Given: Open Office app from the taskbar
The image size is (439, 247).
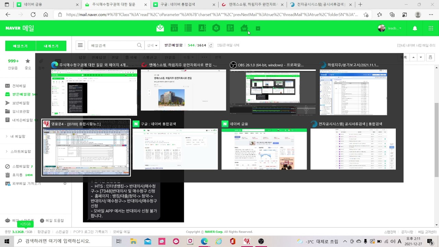Looking at the screenshot, I should [233, 241].
